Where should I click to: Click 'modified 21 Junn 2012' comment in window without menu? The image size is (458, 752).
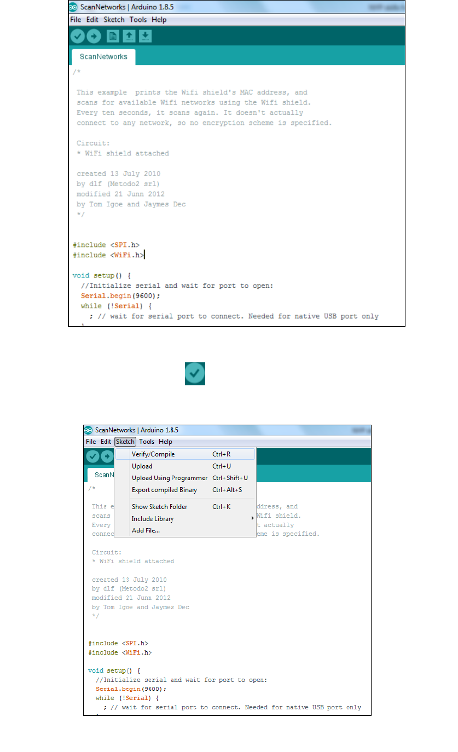(x=120, y=194)
